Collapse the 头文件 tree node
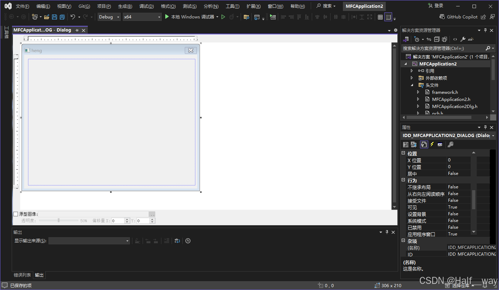Viewport: 499px width, 290px height. [x=412, y=85]
